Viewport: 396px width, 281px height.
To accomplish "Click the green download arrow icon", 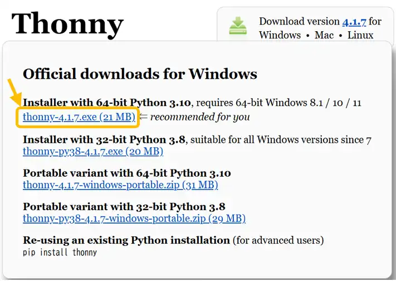I will (x=238, y=26).
